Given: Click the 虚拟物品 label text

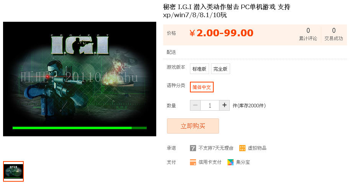Looking at the screenshot, I should coord(257,148).
